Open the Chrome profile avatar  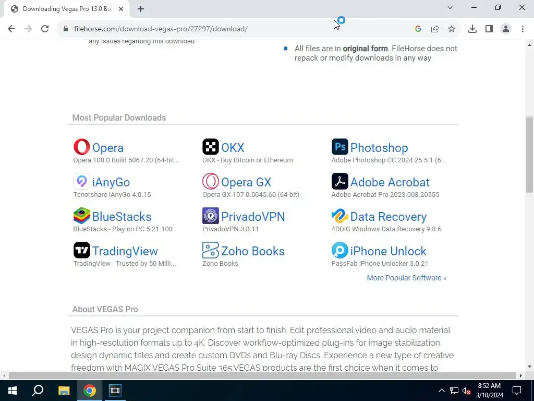[506, 29]
